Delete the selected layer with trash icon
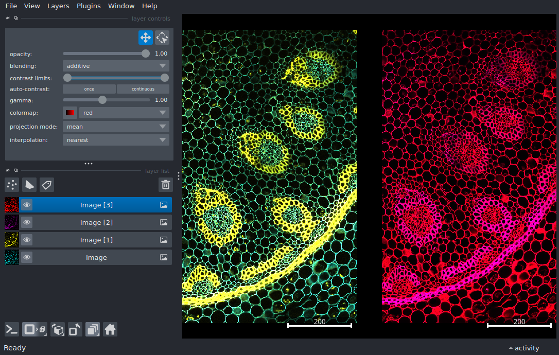Viewport: 559px width, 355px height. 165,185
